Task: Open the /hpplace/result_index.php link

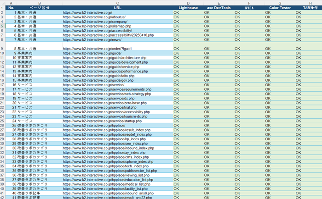Action: (x=107, y=130)
